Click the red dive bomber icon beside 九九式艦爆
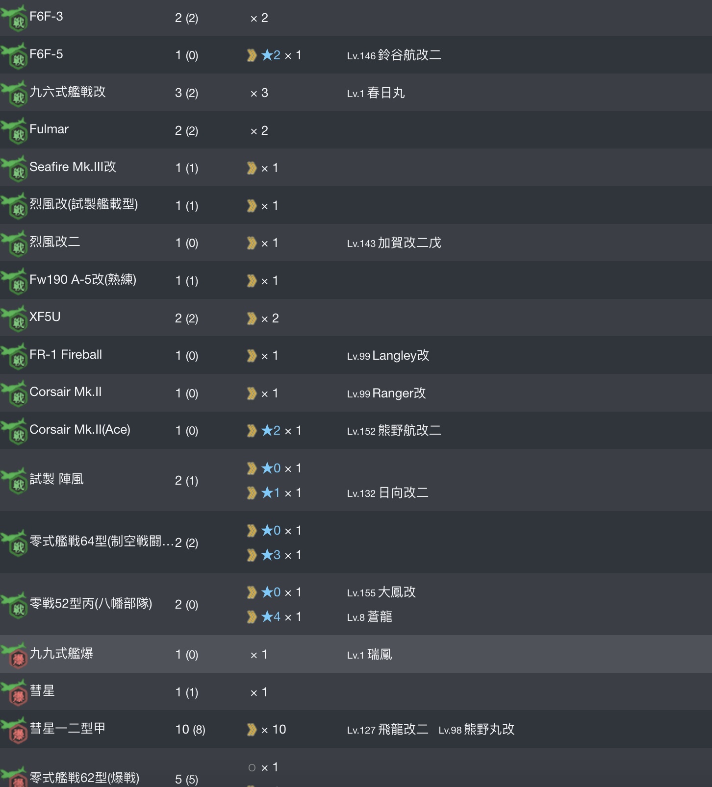Image resolution: width=712 pixels, height=787 pixels. tap(14, 655)
